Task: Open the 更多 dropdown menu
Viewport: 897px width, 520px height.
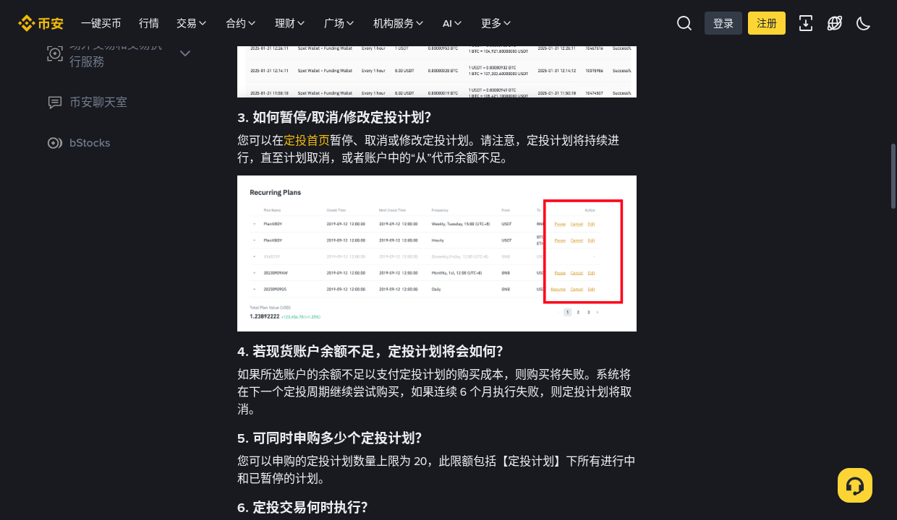Action: point(496,23)
